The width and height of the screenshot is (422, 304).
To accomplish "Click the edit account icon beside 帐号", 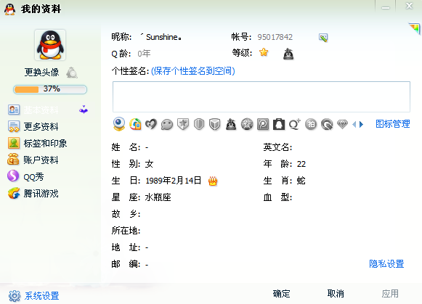I will pyautogui.click(x=323, y=37).
